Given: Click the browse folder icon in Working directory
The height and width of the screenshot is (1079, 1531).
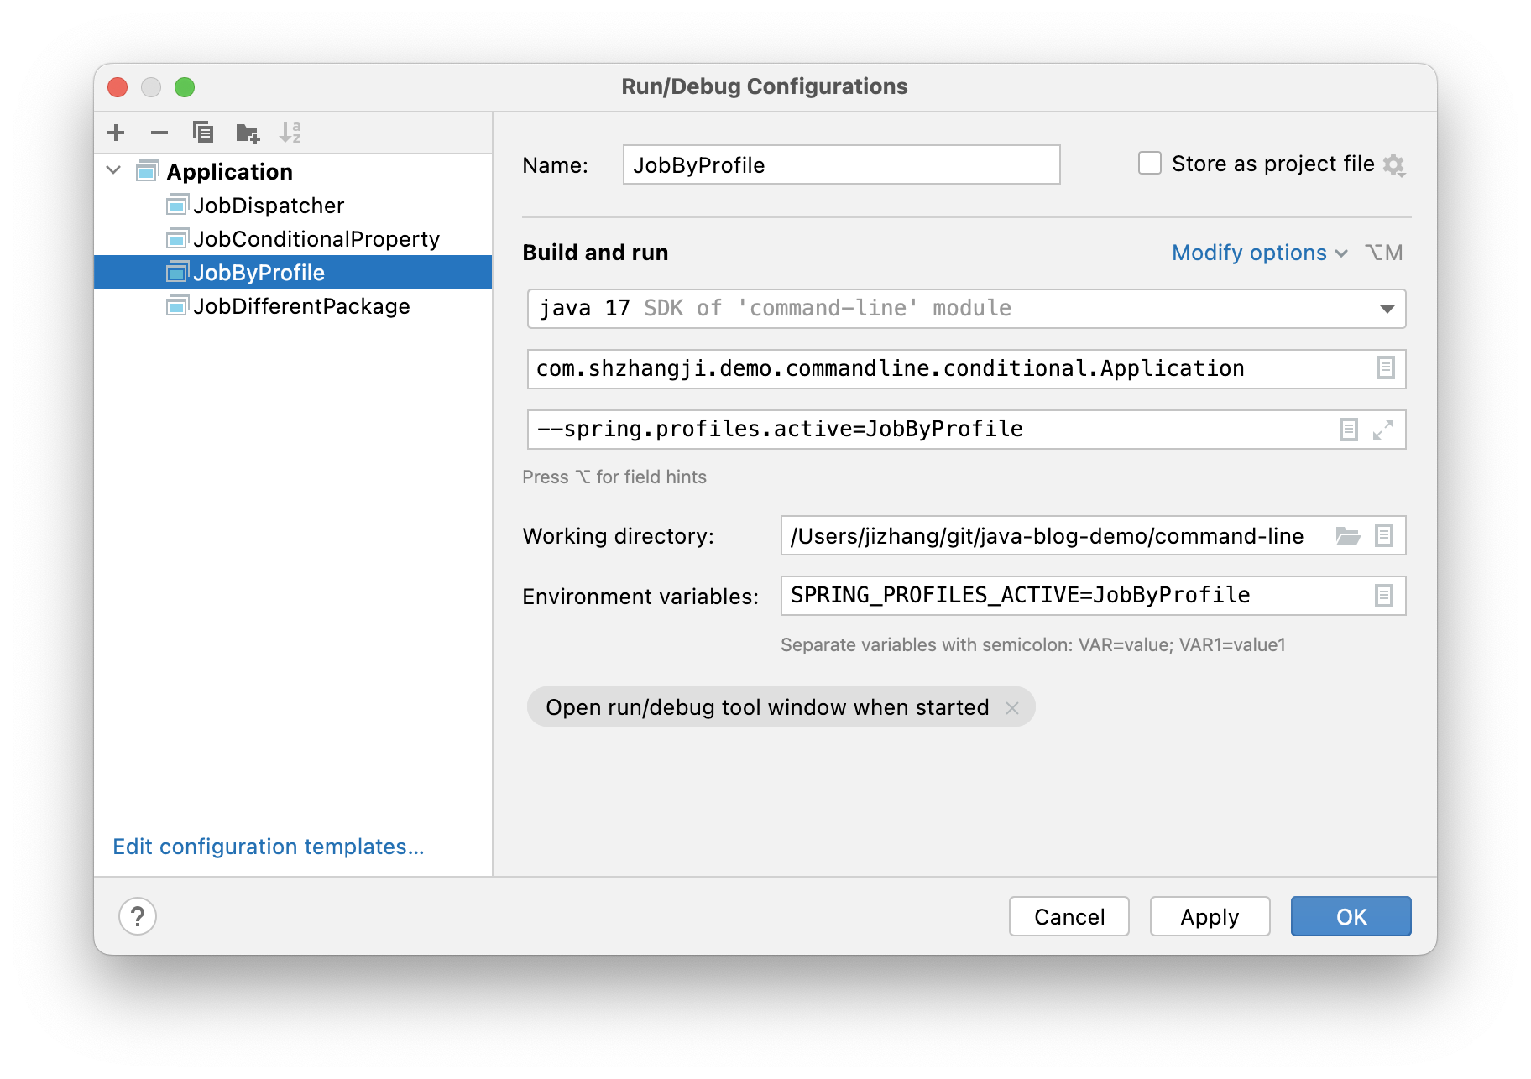Looking at the screenshot, I should (x=1348, y=535).
